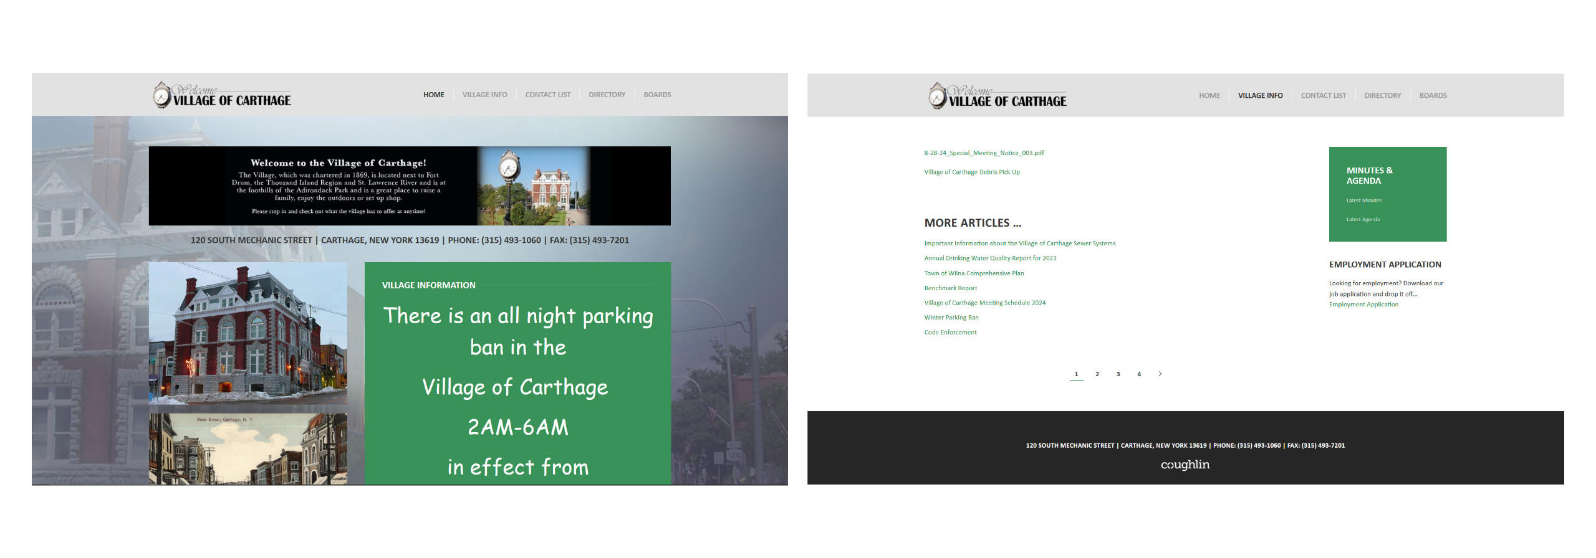Screen dimensions: 1596x558
Task: Open the Winter Parking Ban article
Action: (x=951, y=318)
